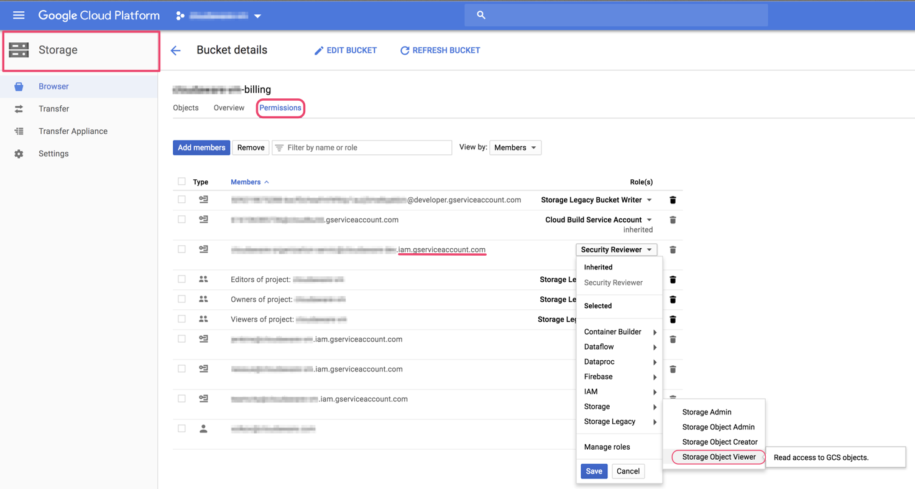This screenshot has width=915, height=489.
Task: Click trash icon on Security Reviewer row
Action: click(673, 249)
